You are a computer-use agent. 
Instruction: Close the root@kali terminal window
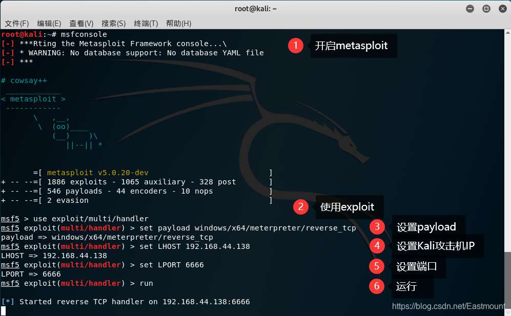[503, 9]
